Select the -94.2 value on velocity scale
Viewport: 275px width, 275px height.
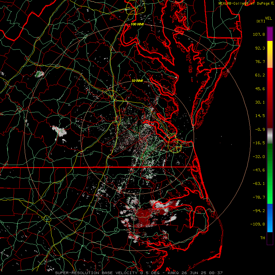click(x=259, y=211)
